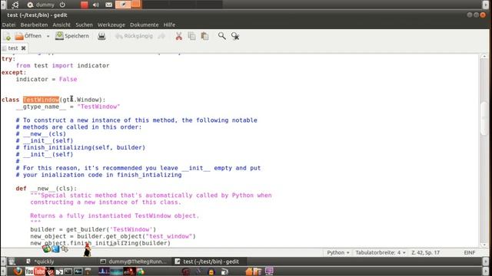Close the 'test' tab with its X
Image resolution: width=492 pixels, height=276 pixels.
click(23, 48)
